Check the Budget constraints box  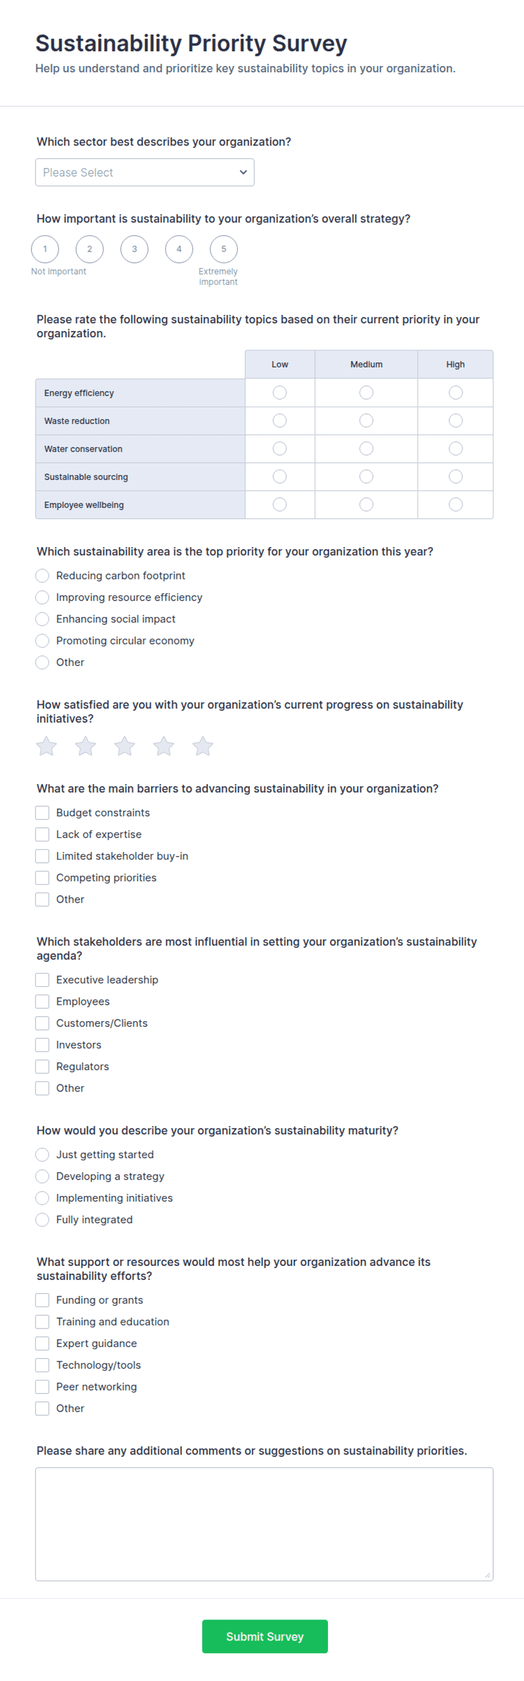[x=42, y=813]
